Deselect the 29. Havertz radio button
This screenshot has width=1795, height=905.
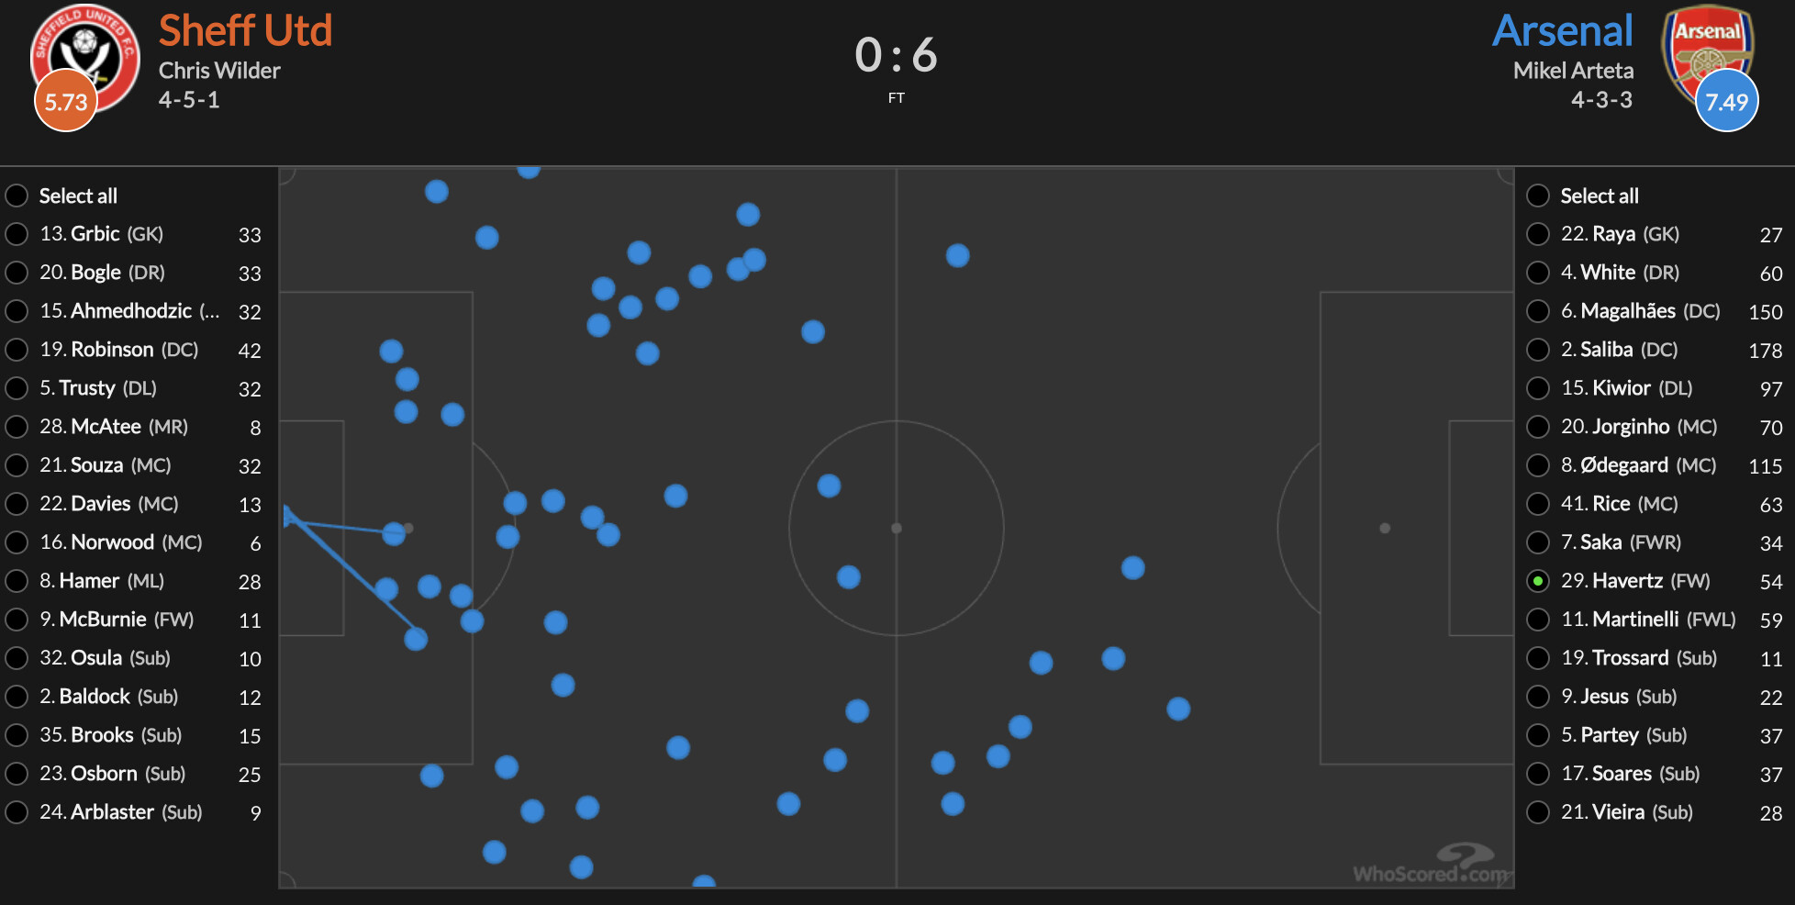click(1538, 581)
